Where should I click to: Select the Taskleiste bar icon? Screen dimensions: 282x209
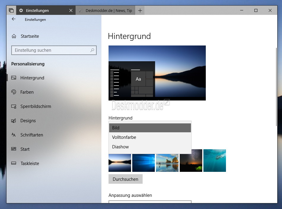(14, 163)
